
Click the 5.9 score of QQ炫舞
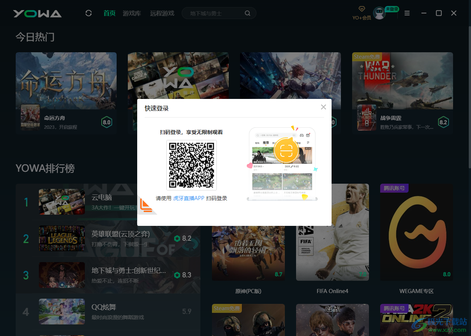click(187, 311)
